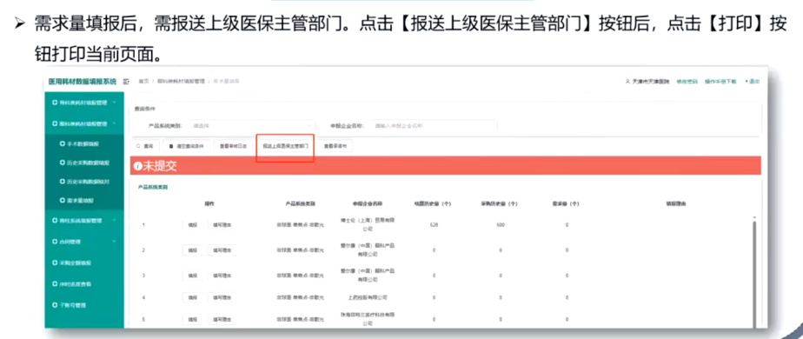Click the 500 采购历史量 value

(x=501, y=225)
